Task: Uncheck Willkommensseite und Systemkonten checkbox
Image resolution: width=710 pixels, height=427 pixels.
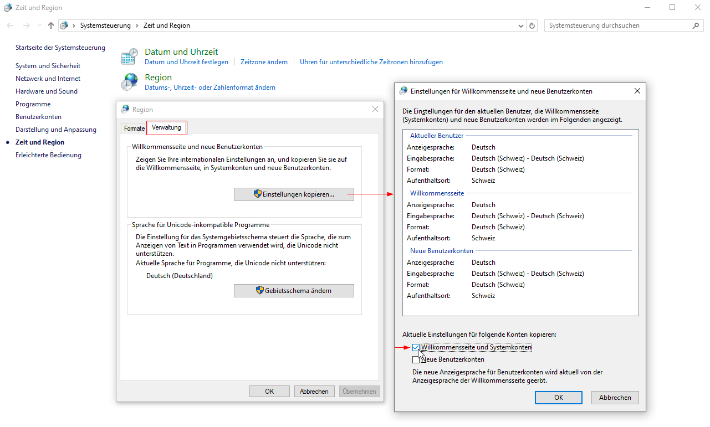Action: [416, 347]
